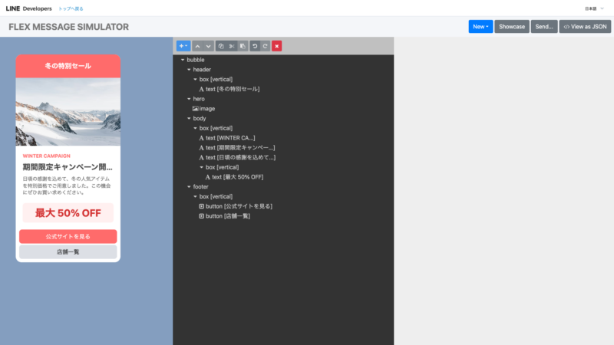This screenshot has height=345, width=614.
Task: Click the トップへ戻る link
Action: pos(71,8)
